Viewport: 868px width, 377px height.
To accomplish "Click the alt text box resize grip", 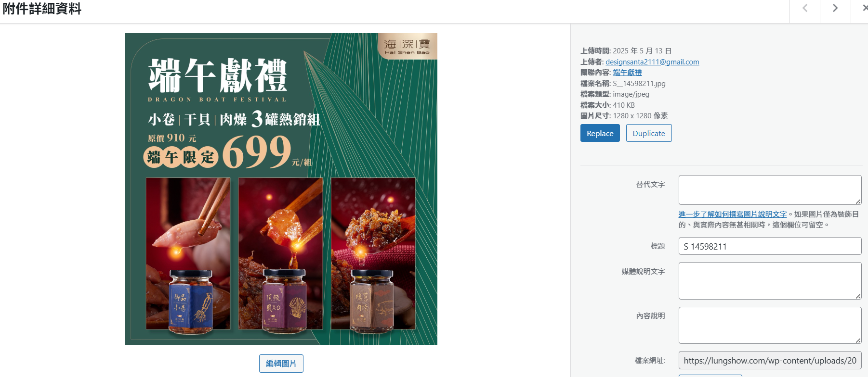I will tap(858, 201).
